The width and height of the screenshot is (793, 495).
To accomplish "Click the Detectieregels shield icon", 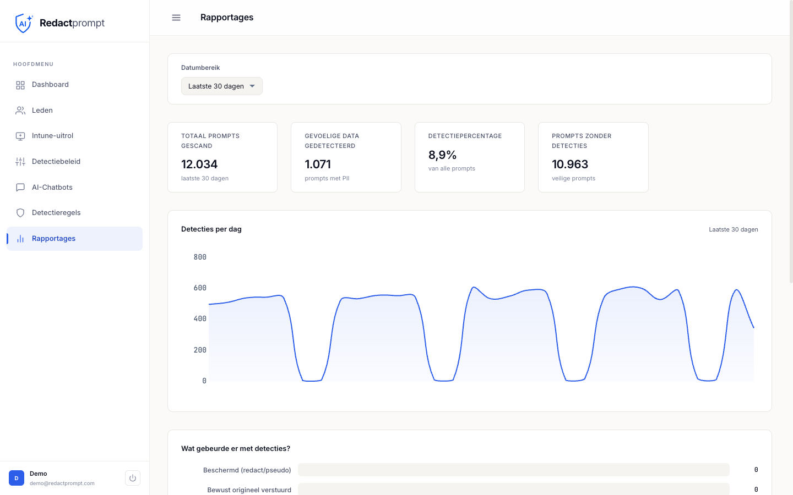I will pyautogui.click(x=20, y=213).
